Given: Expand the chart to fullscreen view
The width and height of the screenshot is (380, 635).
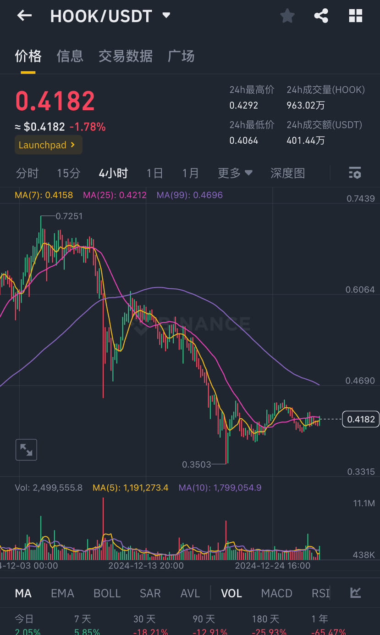Looking at the screenshot, I should 26,450.
